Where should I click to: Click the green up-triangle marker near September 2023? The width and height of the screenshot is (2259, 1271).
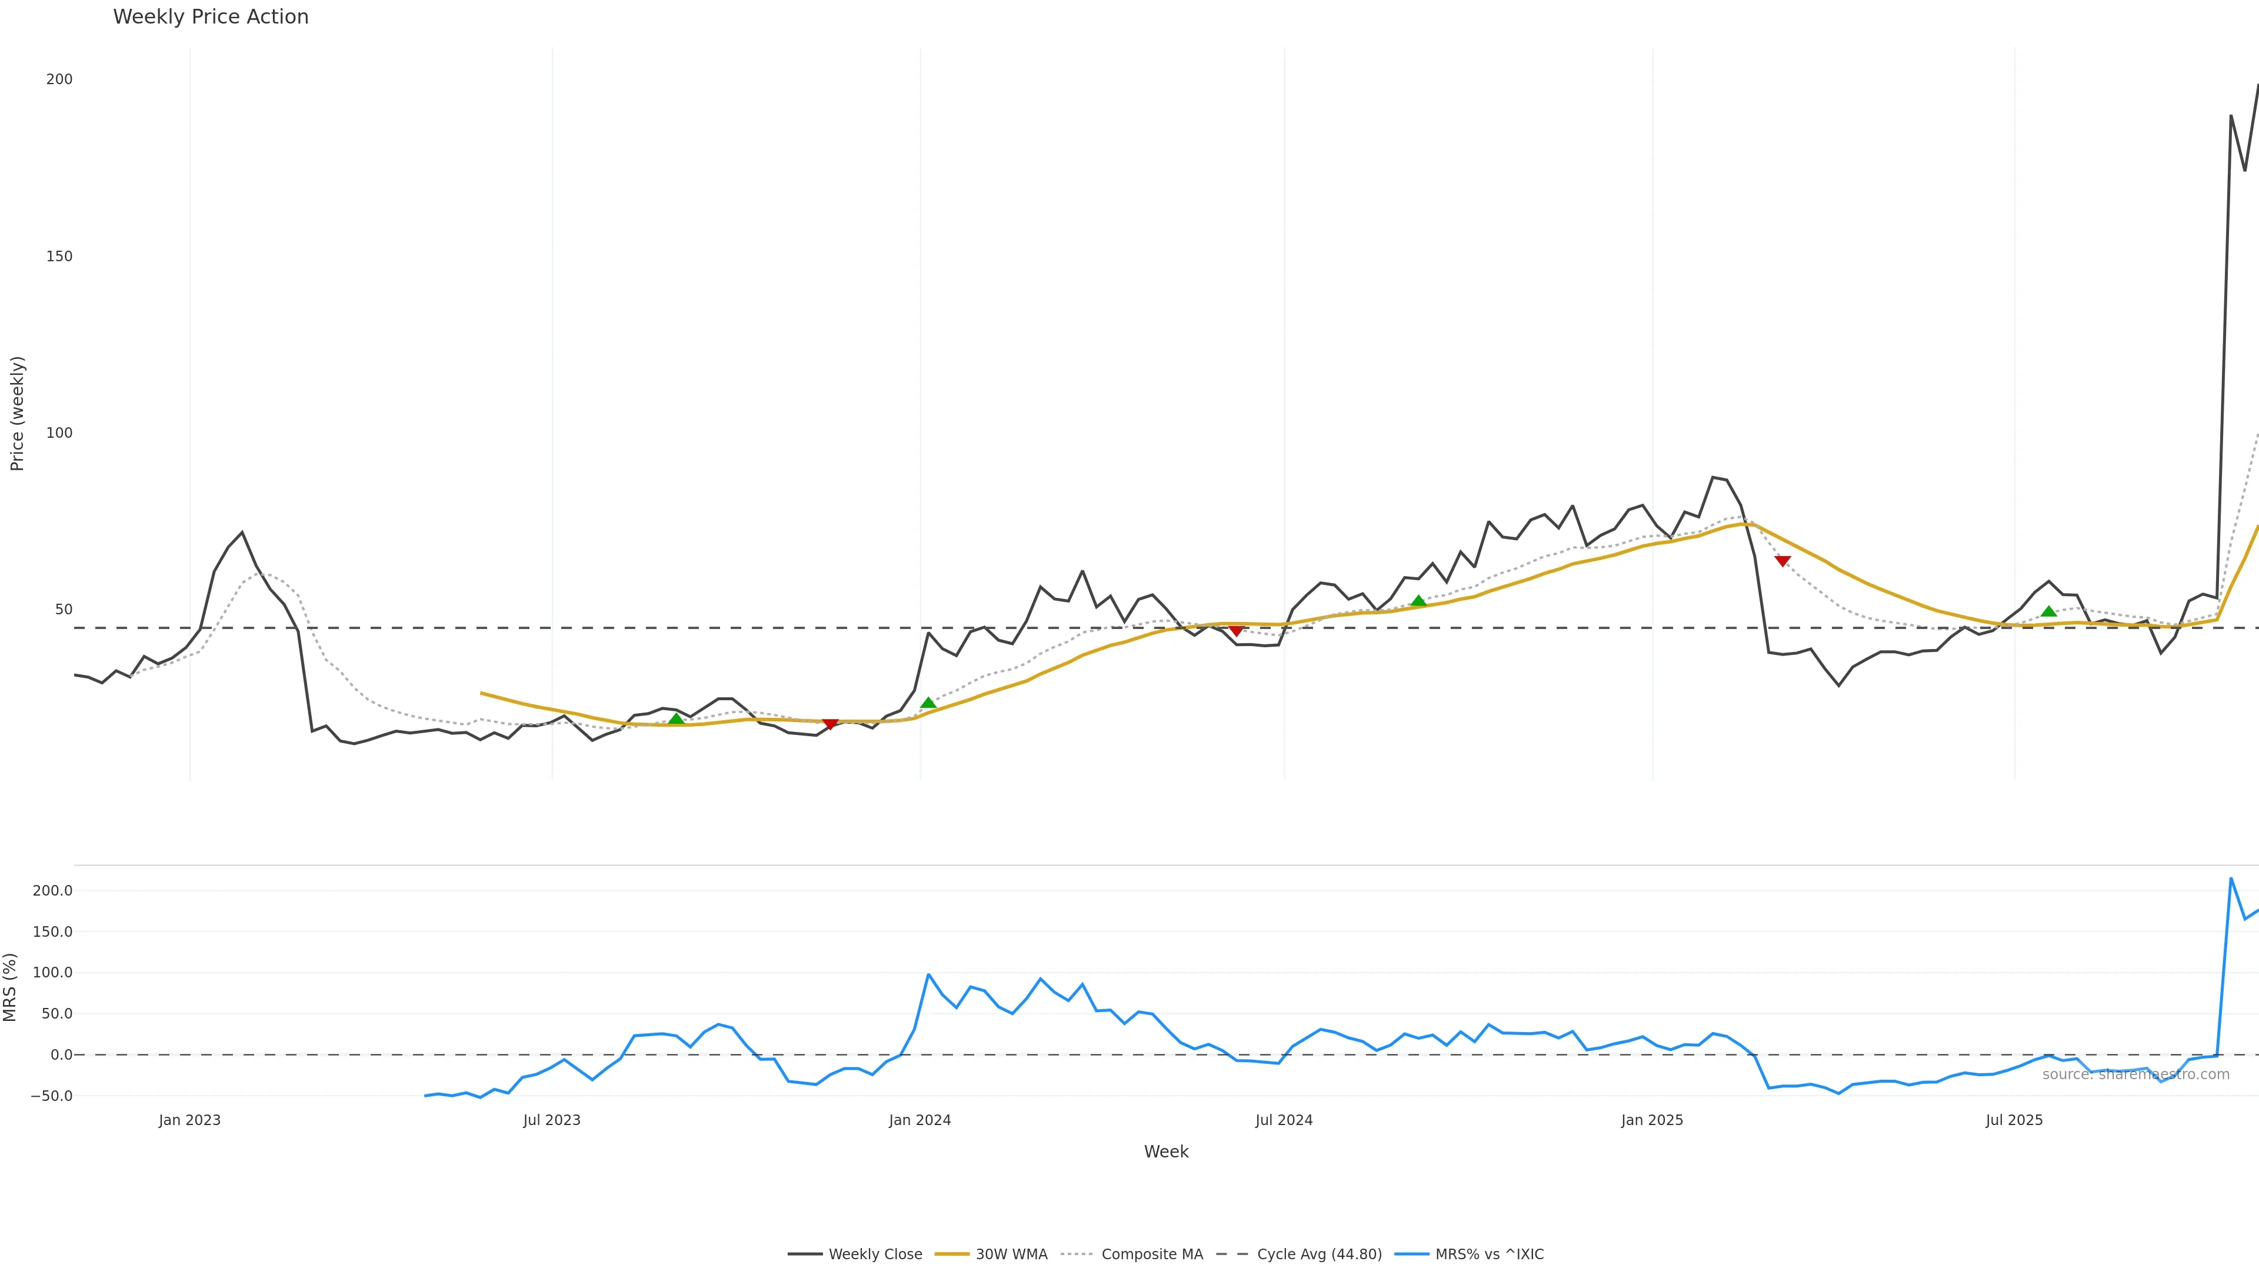tap(676, 719)
